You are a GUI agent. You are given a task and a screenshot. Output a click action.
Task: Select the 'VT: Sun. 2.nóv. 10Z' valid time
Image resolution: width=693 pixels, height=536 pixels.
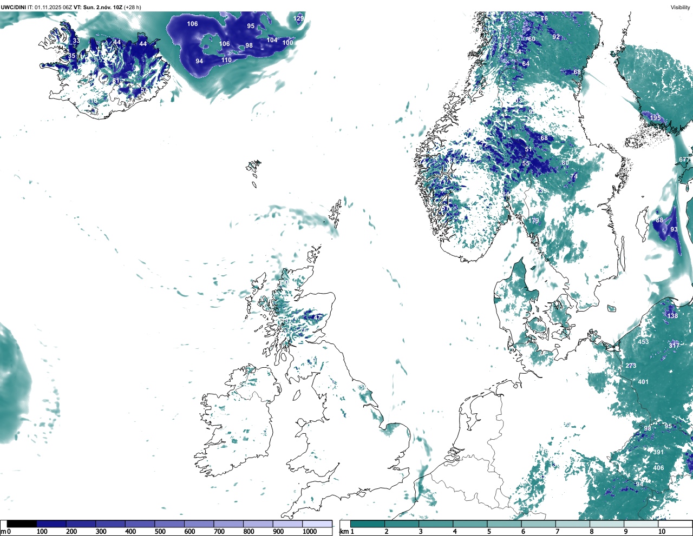pyautogui.click(x=98, y=7)
